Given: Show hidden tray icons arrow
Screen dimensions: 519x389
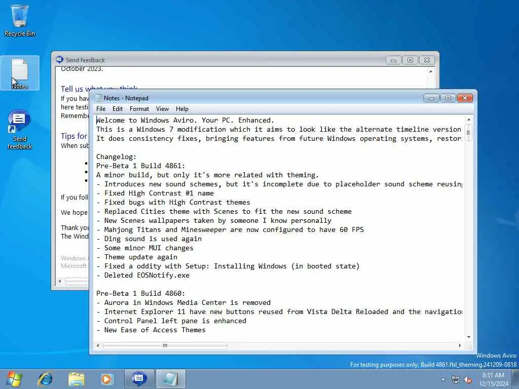Looking at the screenshot, I should (x=443, y=380).
